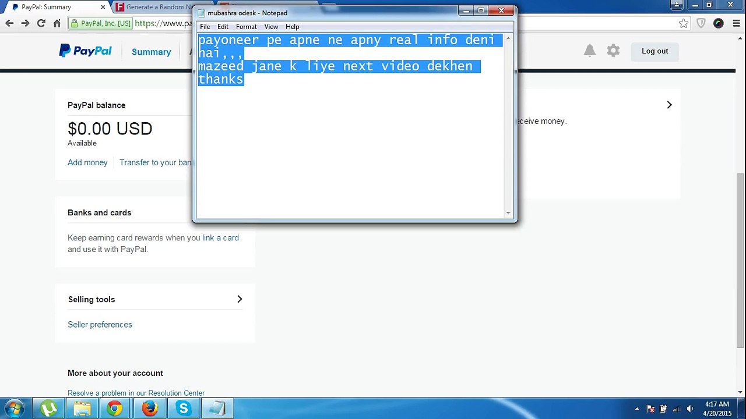
Task: Open the shield extension icon in Chrome toolbar
Action: [701, 23]
